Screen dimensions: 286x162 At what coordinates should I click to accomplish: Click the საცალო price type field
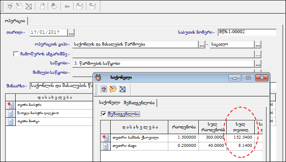click(x=232, y=45)
